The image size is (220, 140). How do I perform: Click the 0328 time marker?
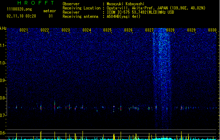(x=170, y=30)
